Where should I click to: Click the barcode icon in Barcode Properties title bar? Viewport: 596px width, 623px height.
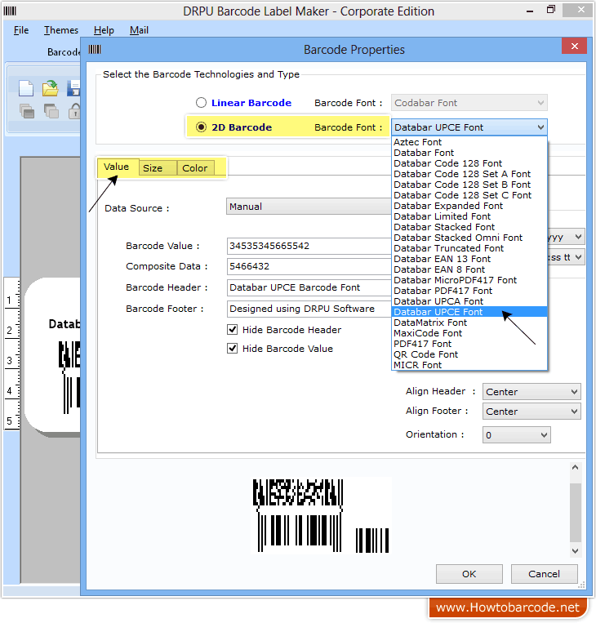[x=95, y=49]
